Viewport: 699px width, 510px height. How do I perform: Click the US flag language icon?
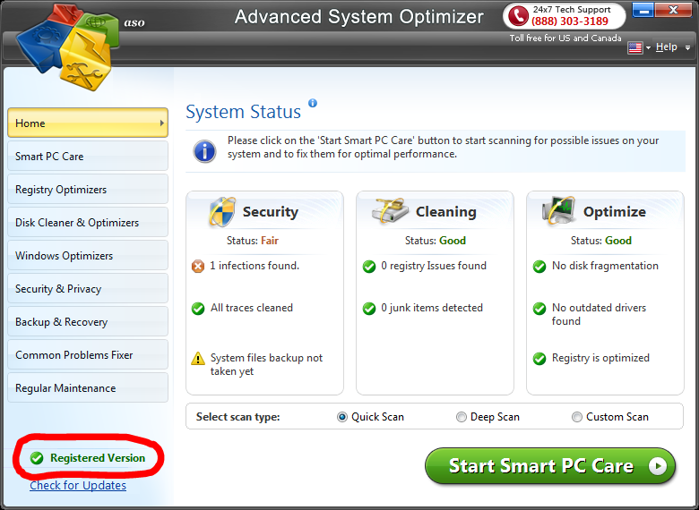coord(634,47)
